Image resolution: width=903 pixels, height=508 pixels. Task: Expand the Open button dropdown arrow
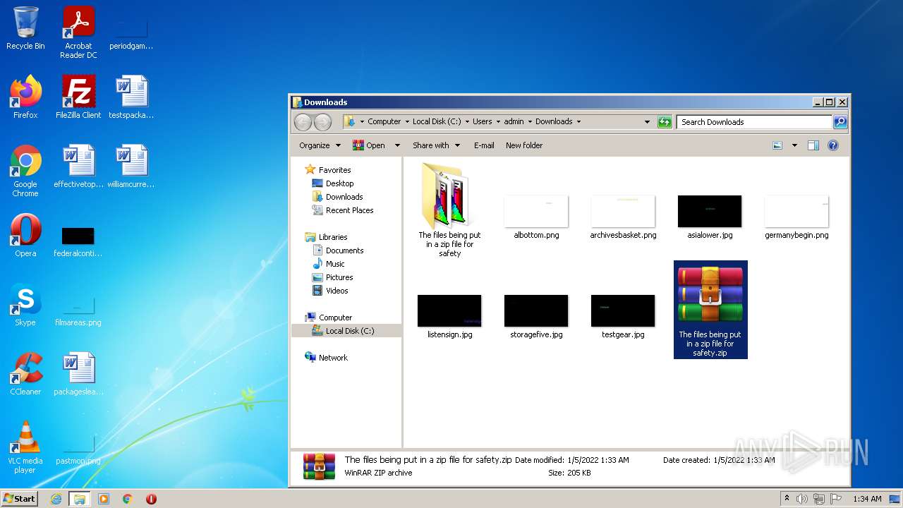click(397, 145)
